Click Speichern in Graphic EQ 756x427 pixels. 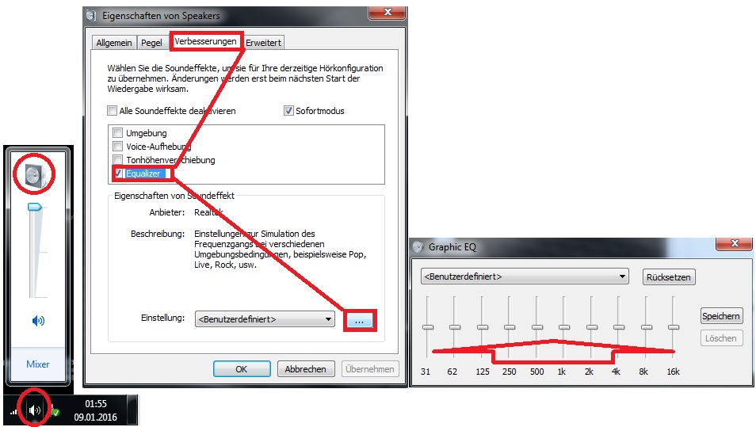coord(721,316)
